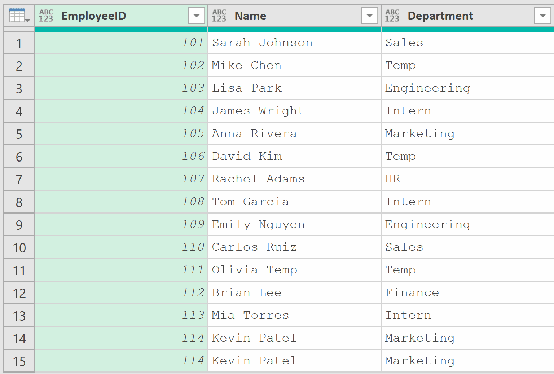
Task: Open the Department filter dropdown
Action: pyautogui.click(x=542, y=16)
